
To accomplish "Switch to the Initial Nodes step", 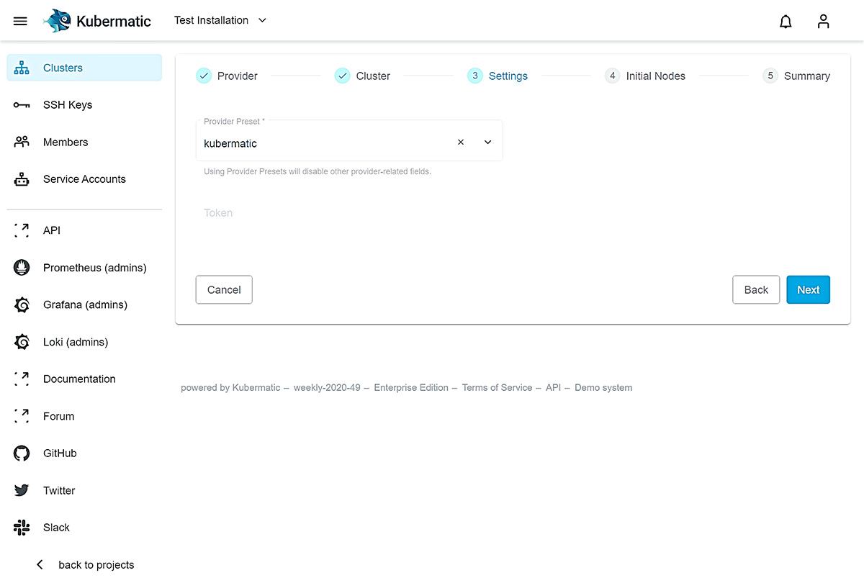I will (x=645, y=75).
